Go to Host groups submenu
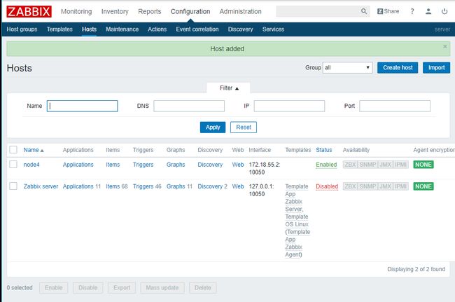Viewport: 455px width, 302px height. [x=22, y=29]
